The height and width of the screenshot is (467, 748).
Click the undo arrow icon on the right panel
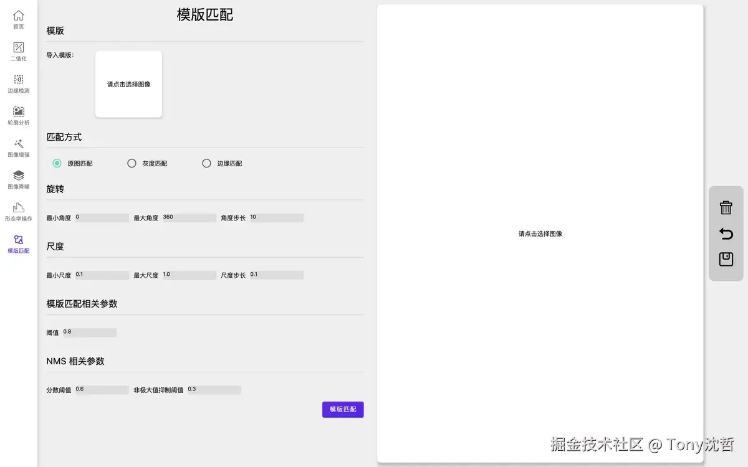(x=726, y=233)
